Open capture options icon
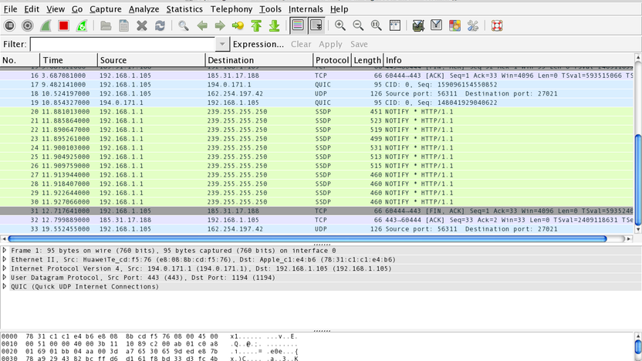 [x=28, y=25]
